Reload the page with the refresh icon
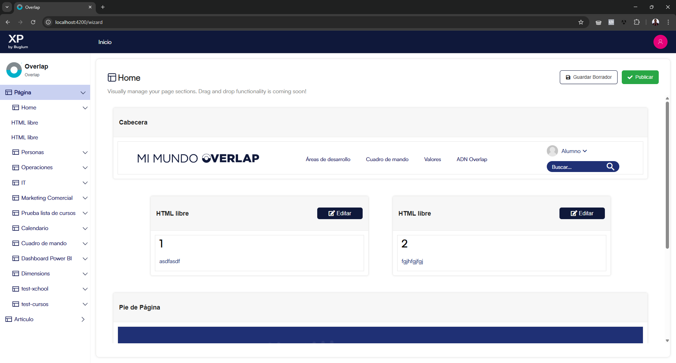The height and width of the screenshot is (363, 676). [33, 22]
